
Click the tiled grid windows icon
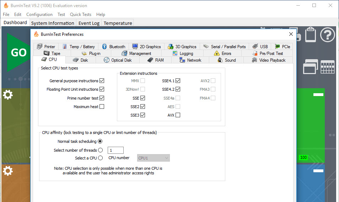coord(328,67)
